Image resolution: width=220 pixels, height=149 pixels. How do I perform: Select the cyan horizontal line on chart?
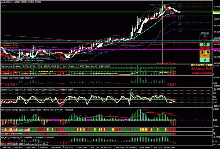pyautogui.click(x=107, y=41)
